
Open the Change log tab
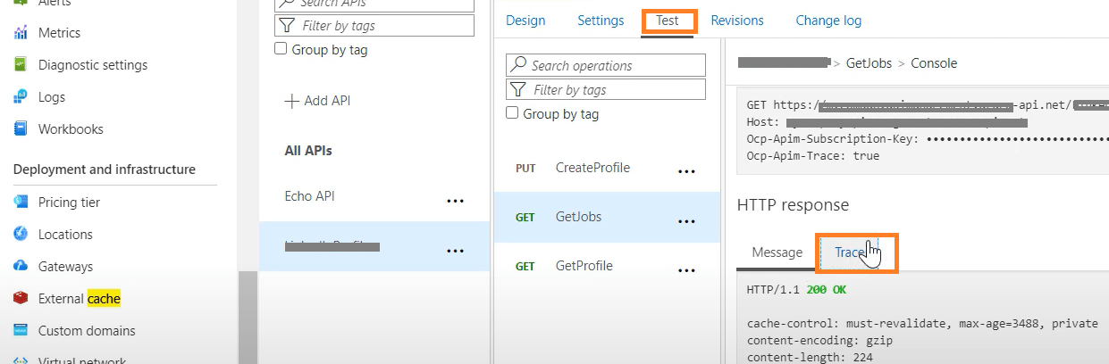828,21
